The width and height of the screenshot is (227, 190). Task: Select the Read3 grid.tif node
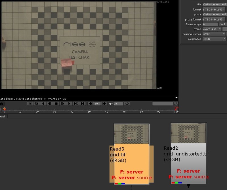tap(131, 159)
